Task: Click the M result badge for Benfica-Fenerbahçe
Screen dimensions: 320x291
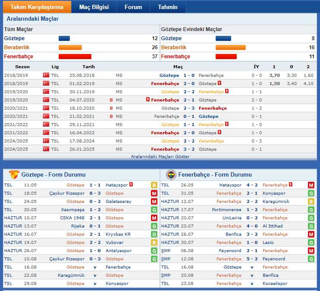Action: (311, 234)
